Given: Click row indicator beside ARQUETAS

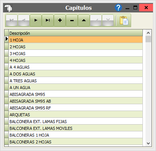Looking at the screenshot, I should pos(6,115).
